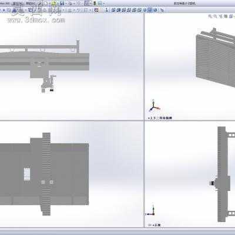This screenshot has width=235, height=235.
Task: Click the Normal To view icon
Action: (107, 10)
